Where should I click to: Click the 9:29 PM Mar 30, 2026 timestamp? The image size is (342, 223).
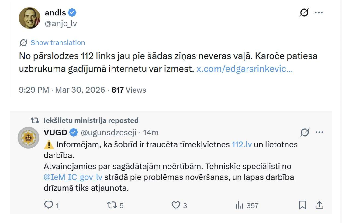click(x=62, y=90)
